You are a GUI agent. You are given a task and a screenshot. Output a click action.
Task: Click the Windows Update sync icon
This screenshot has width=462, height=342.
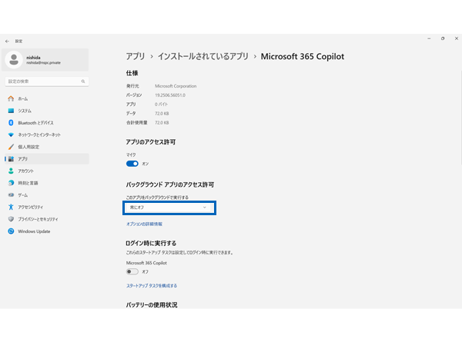tap(11, 231)
